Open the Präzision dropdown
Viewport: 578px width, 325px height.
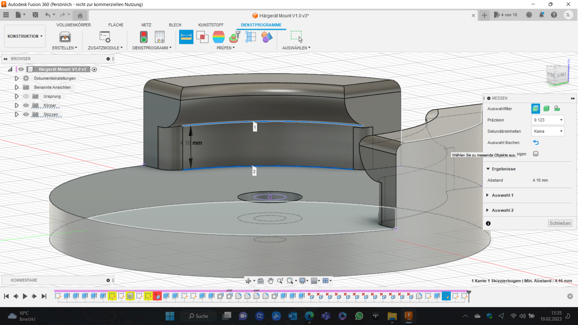[548, 120]
